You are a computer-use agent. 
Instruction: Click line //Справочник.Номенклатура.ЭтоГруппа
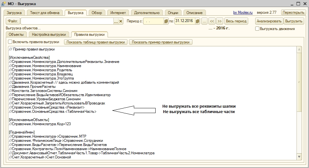(x=41, y=78)
